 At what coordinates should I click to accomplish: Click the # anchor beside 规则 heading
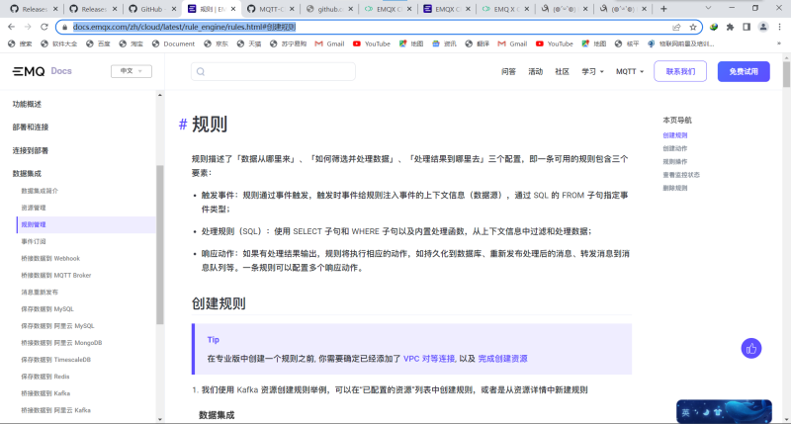pos(183,125)
